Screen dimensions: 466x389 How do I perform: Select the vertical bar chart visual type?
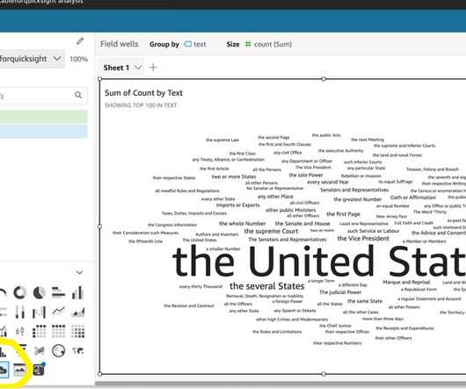[78, 292]
